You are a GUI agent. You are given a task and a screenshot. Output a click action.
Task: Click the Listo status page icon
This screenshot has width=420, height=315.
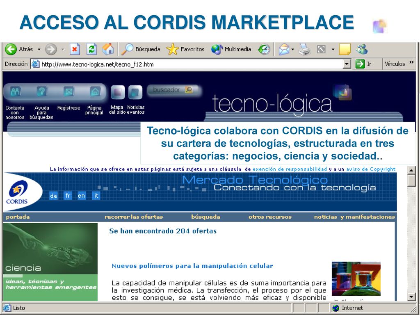tap(7, 308)
